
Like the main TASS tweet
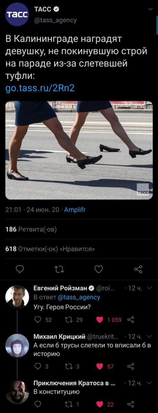[99, 269]
